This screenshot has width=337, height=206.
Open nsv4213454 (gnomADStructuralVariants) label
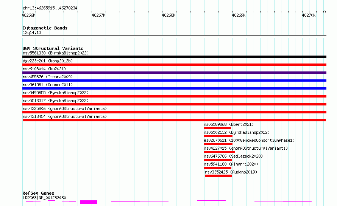(65, 116)
